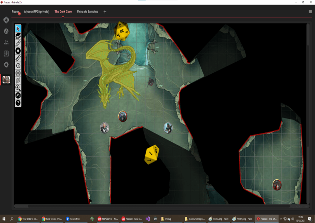Click the target crosshair tool
The width and height of the screenshot is (315, 223).
[x=18, y=73]
